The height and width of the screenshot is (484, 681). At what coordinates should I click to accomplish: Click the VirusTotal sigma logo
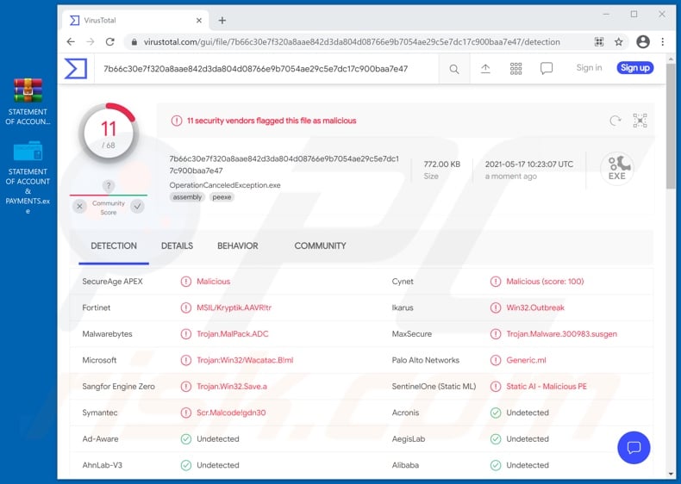(76, 69)
